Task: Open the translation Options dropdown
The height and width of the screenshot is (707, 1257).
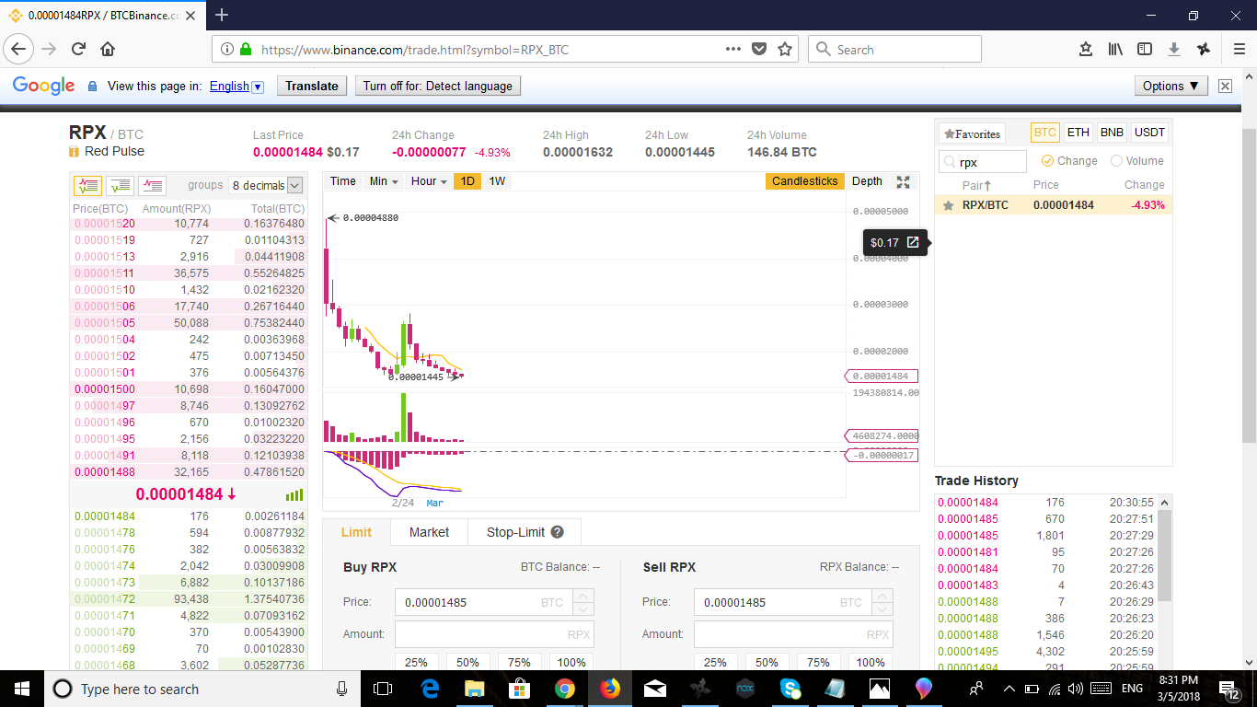Action: click(1171, 86)
